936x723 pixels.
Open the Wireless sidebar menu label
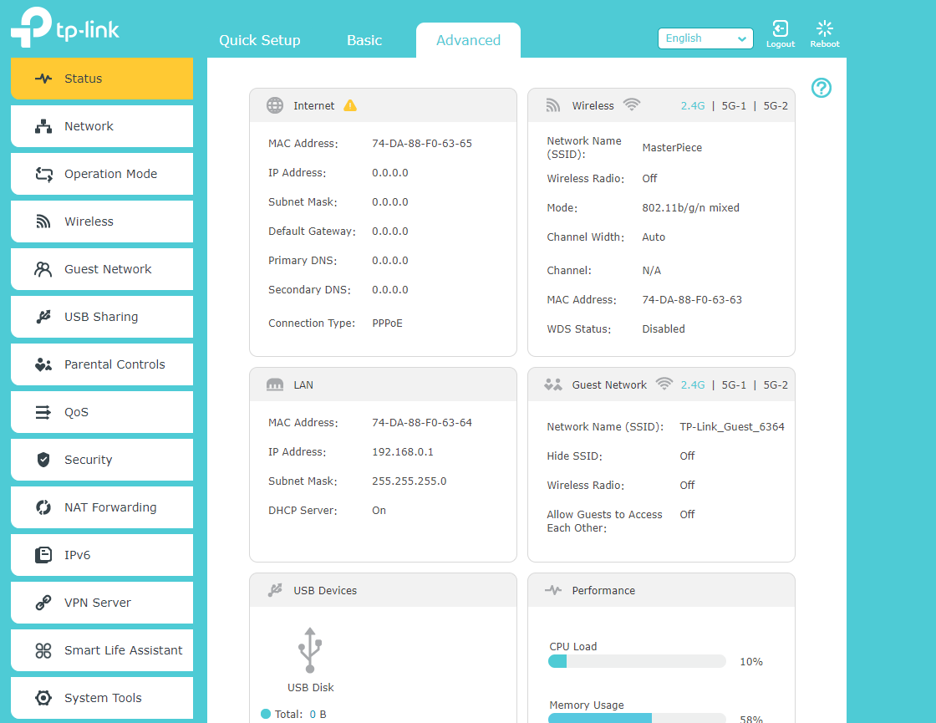click(89, 221)
